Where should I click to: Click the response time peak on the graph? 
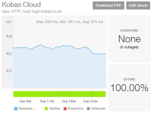pos(41,45)
